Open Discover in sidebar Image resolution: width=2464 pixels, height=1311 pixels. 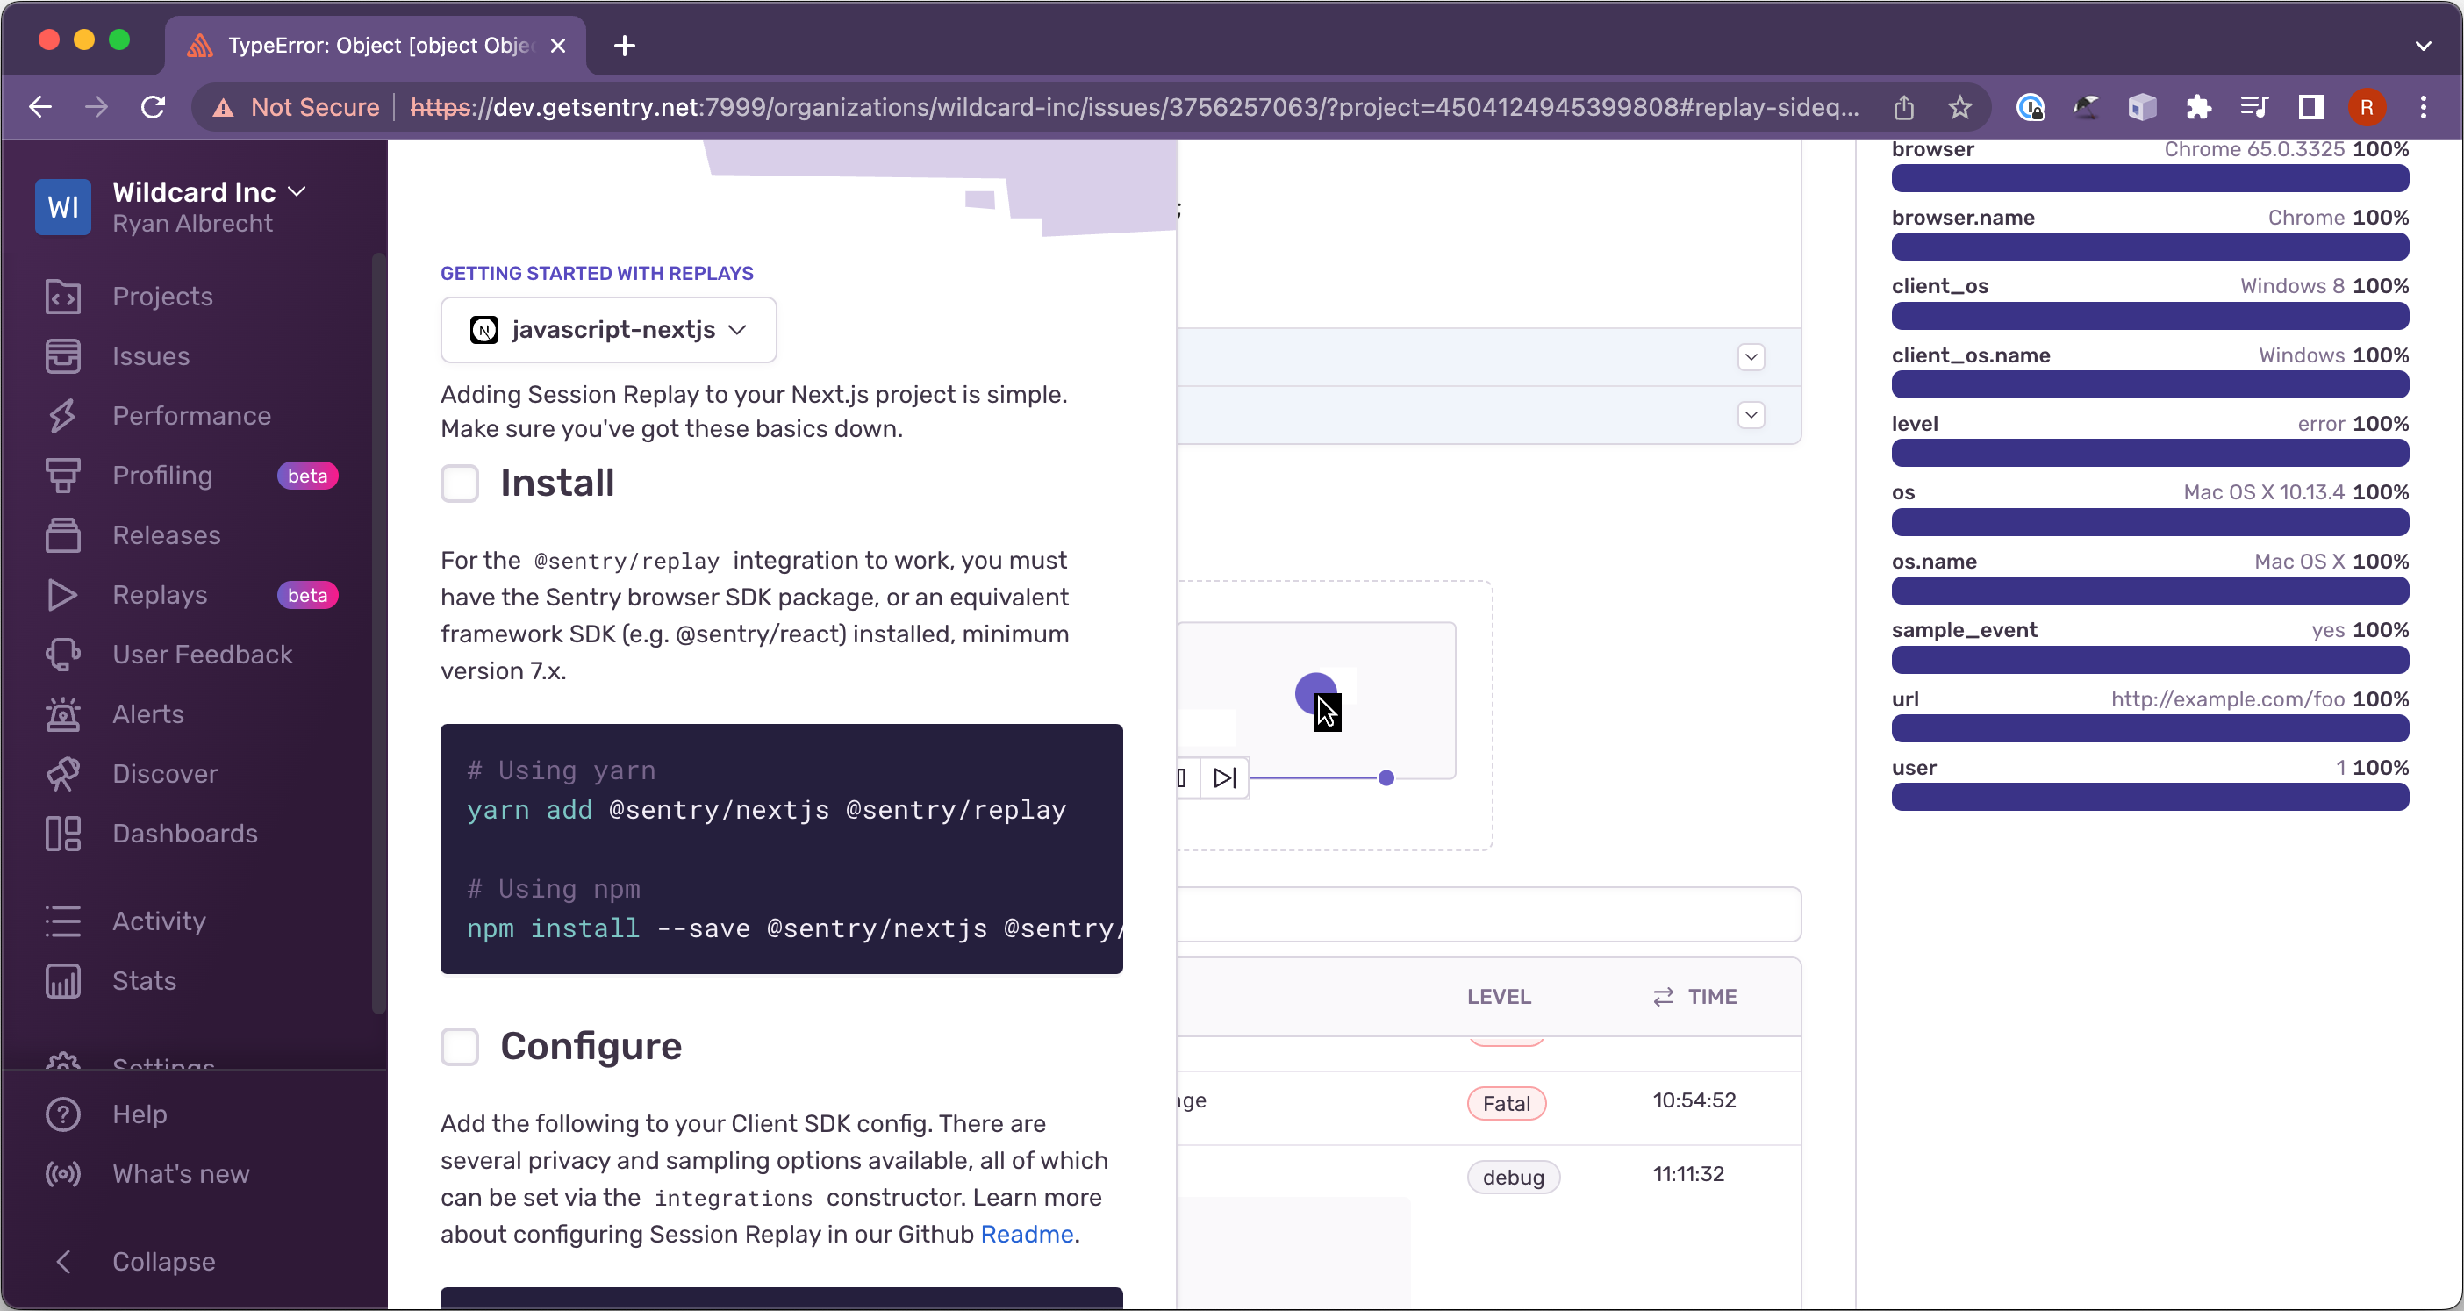click(x=164, y=774)
